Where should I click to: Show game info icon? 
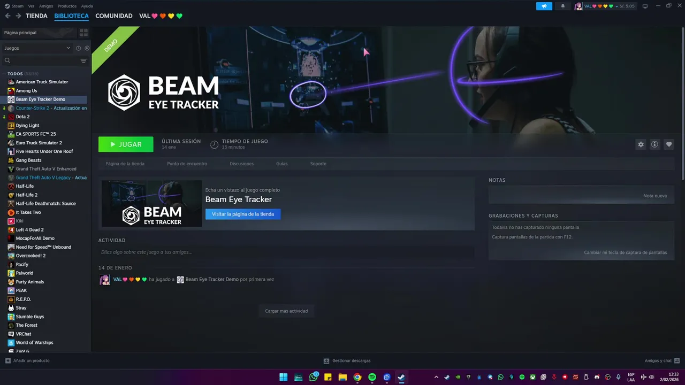coord(654,144)
